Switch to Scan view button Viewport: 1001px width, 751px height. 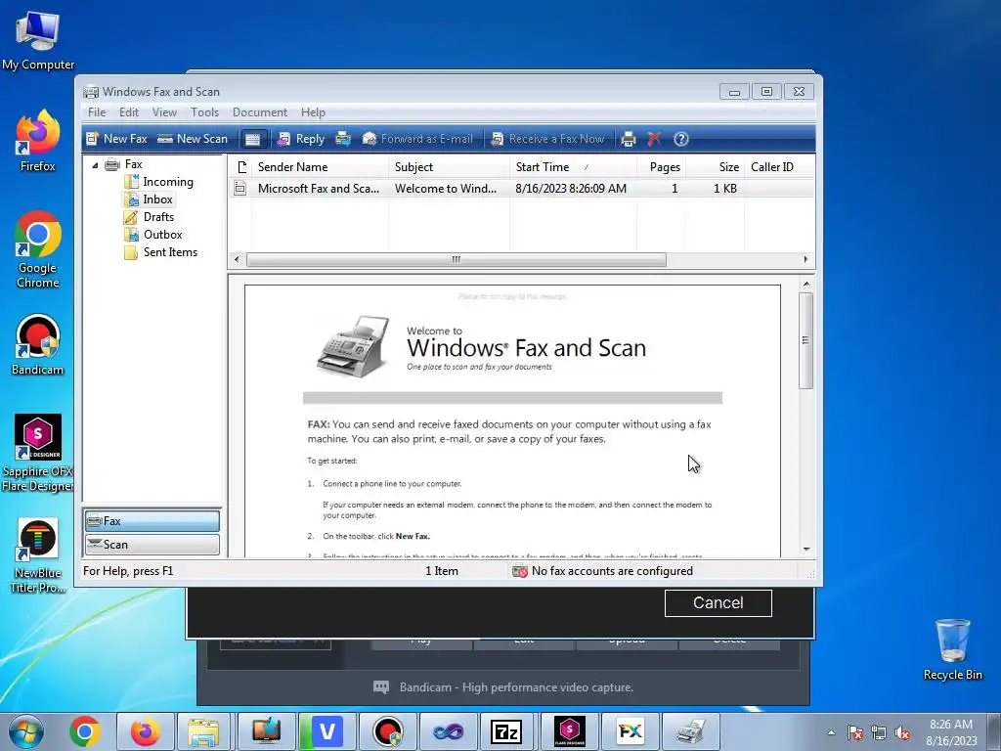tap(152, 544)
